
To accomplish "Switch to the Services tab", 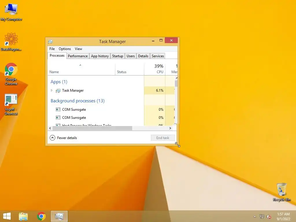I will (x=158, y=56).
